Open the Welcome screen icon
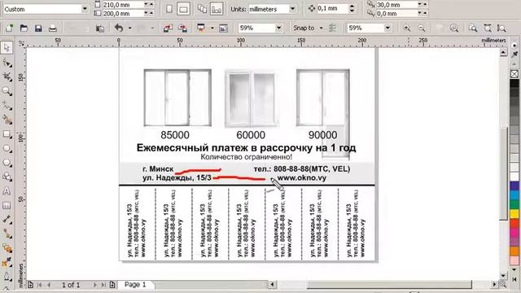 pyautogui.click(x=223, y=28)
